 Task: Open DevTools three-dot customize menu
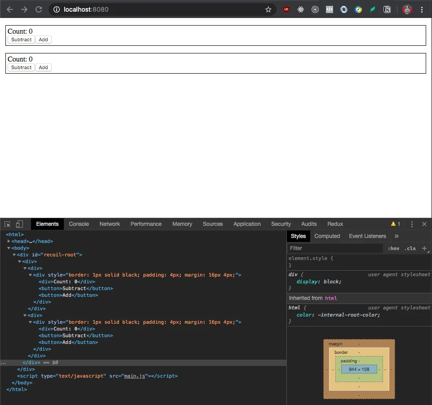tap(412, 224)
